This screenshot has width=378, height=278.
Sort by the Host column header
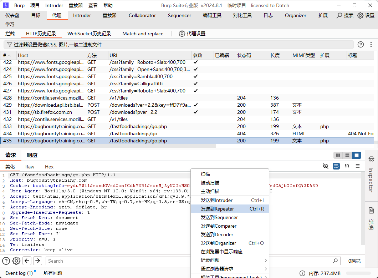(51, 55)
